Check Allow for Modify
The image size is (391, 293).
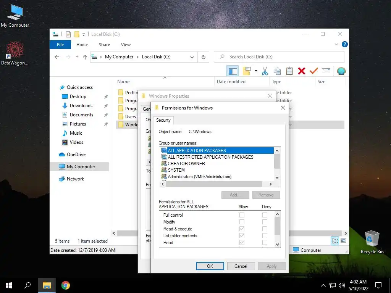[x=242, y=222]
